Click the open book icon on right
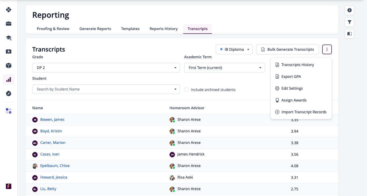The width and height of the screenshot is (367, 196). click(x=350, y=34)
